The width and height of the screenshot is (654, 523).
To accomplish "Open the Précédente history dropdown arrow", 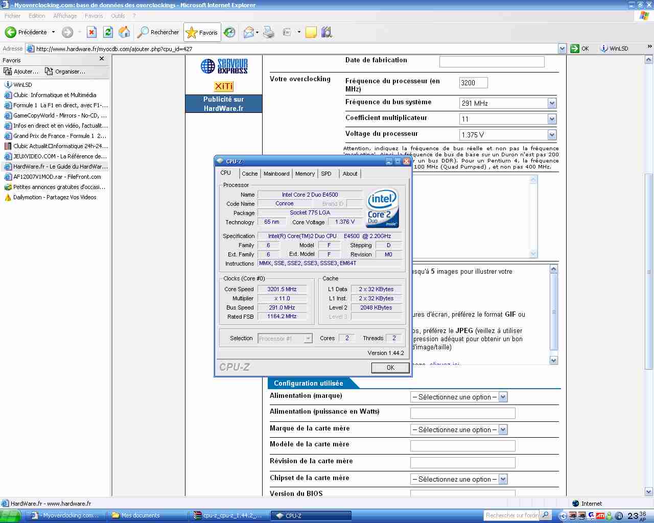I will coord(53,32).
